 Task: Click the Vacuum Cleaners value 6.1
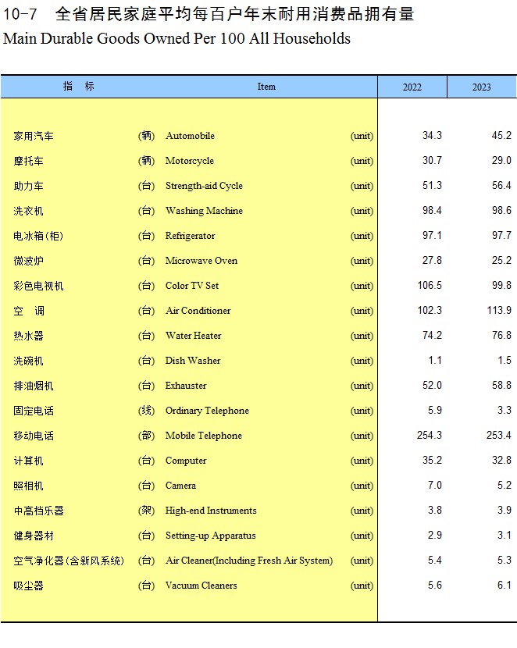505,585
